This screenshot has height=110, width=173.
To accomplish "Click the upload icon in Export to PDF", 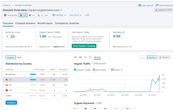I will (156, 10).
